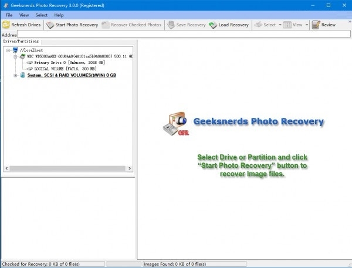
Task: Click the Start Photo Recovery icon
Action: pyautogui.click(x=50, y=25)
